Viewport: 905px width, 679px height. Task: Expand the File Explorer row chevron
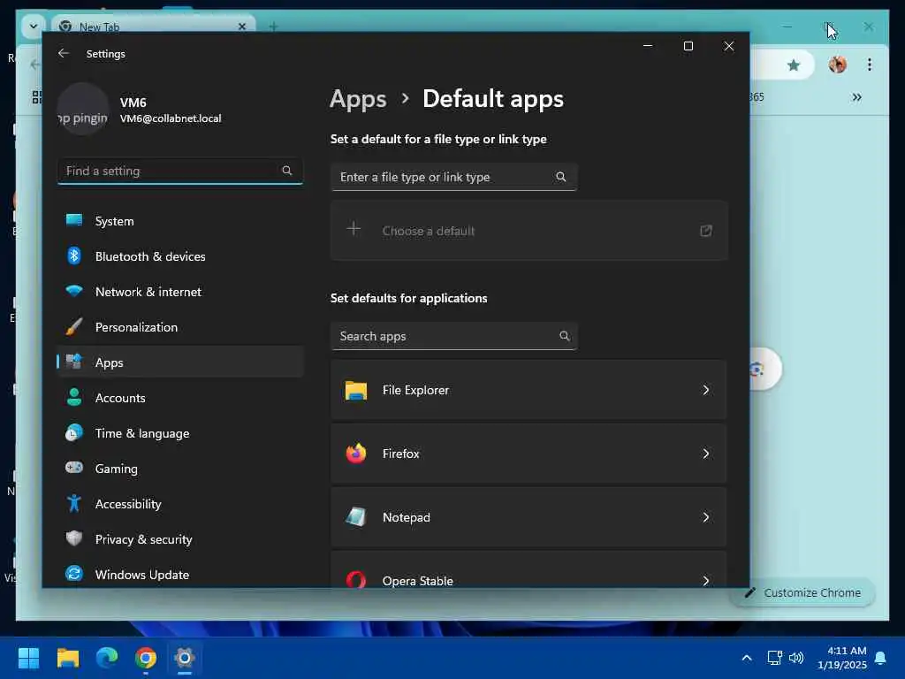point(706,390)
